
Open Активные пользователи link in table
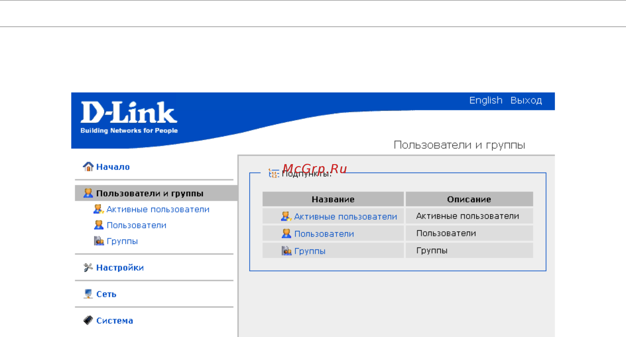coord(345,217)
